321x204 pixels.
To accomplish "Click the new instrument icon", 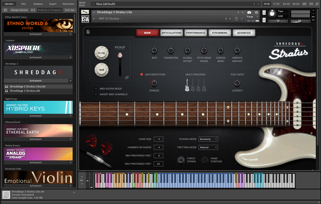I will pos(6,195).
